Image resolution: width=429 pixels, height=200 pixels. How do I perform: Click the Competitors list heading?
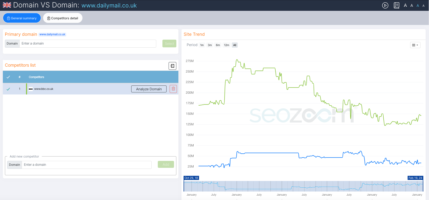point(20,65)
